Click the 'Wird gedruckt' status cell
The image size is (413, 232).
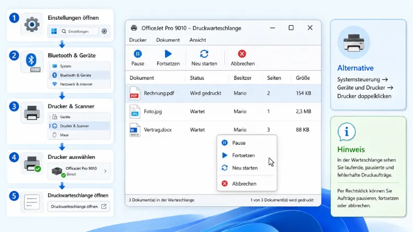coord(205,93)
